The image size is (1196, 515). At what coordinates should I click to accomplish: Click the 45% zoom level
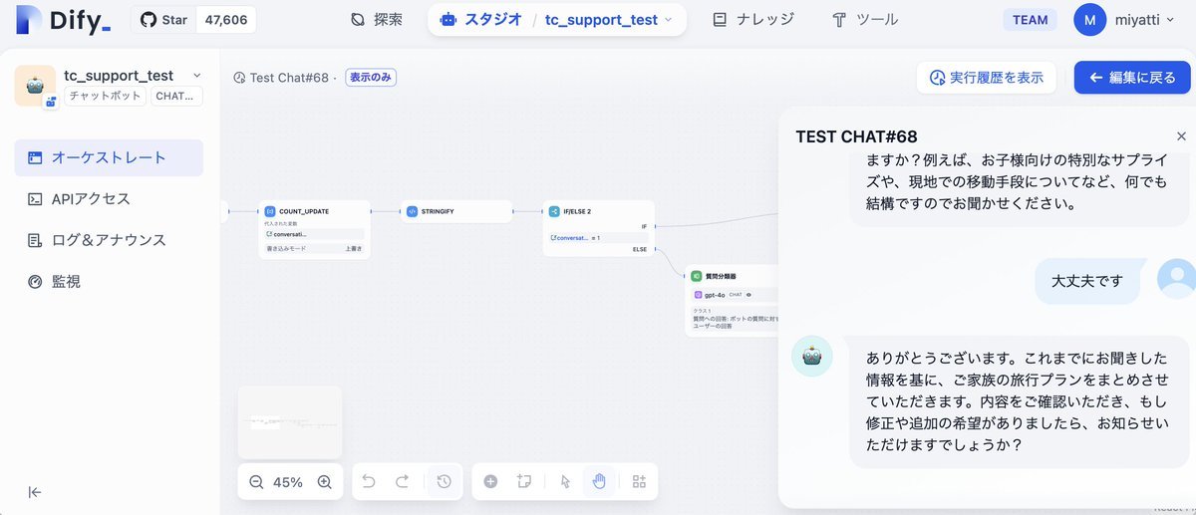coord(288,482)
